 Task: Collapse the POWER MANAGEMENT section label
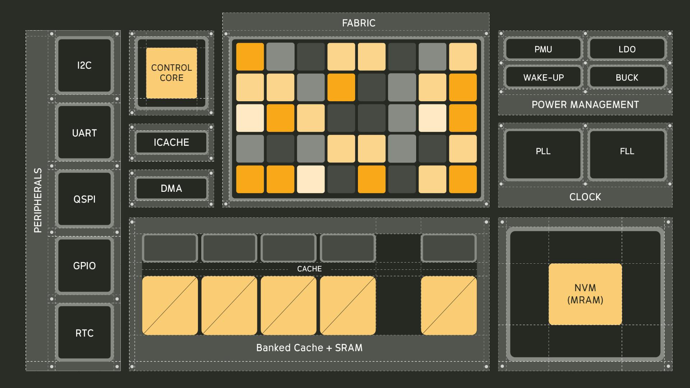[585, 105]
